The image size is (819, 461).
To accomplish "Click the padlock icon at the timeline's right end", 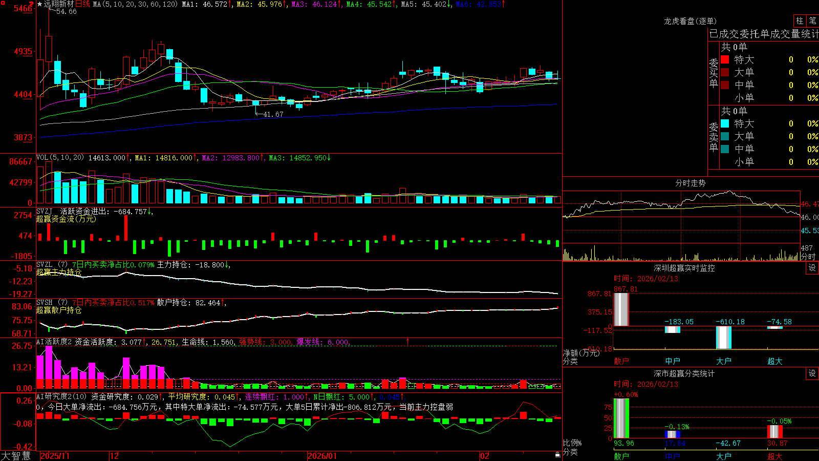I will 558,455.
